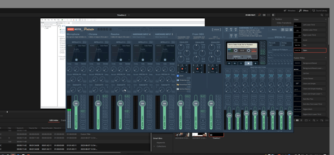Collapse the Toolbox tree in Resolve
The image size is (334, 155).
coord(273,19)
